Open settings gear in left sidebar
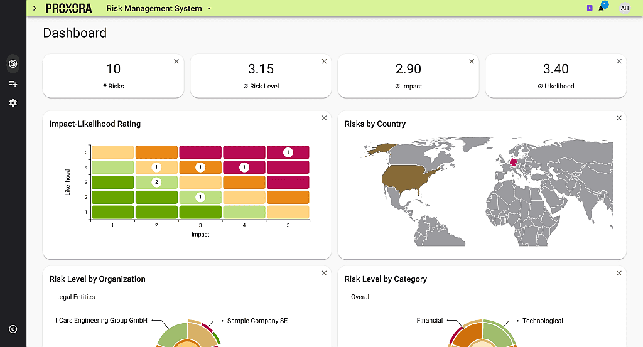The width and height of the screenshot is (643, 347). click(x=13, y=103)
